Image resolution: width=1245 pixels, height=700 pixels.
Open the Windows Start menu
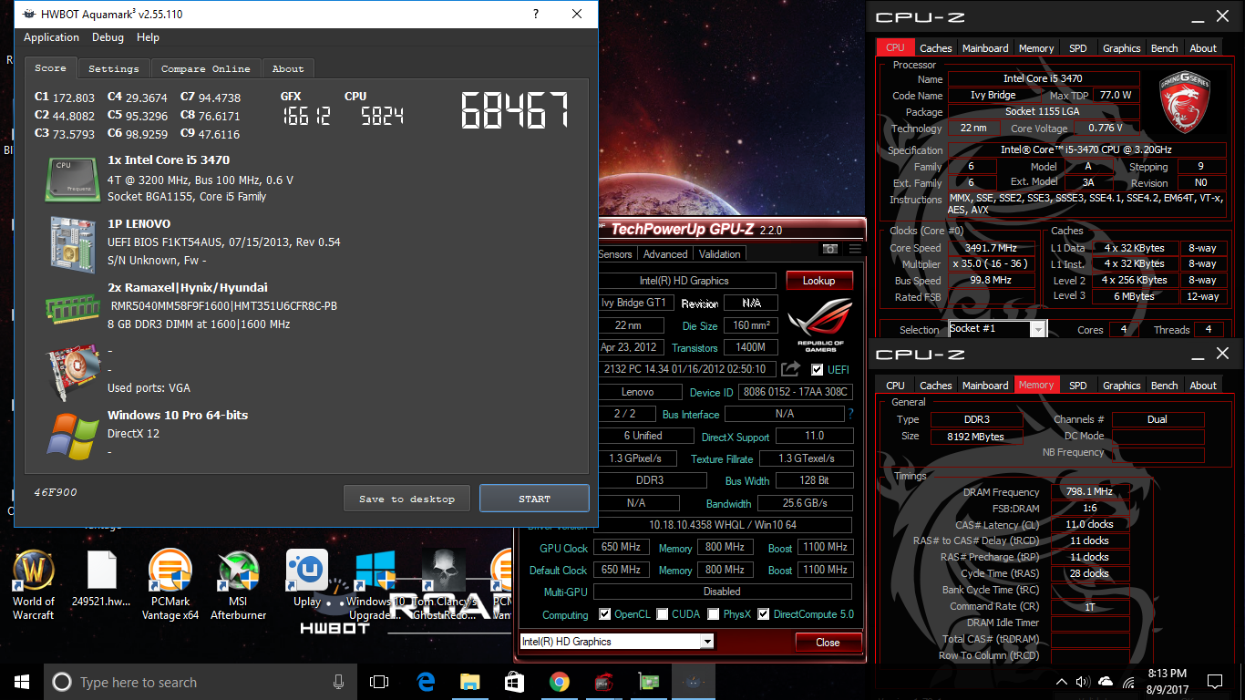22,682
